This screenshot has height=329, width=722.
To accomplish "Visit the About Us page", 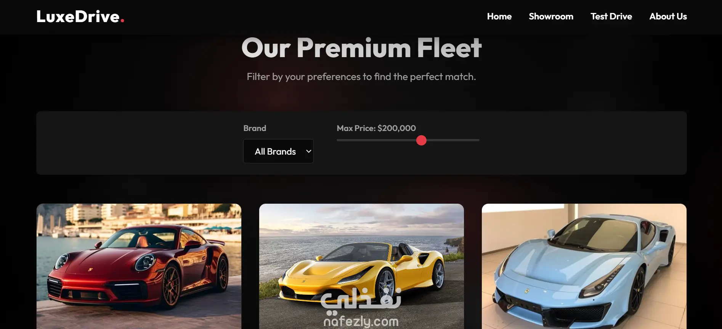I will pos(668,16).
